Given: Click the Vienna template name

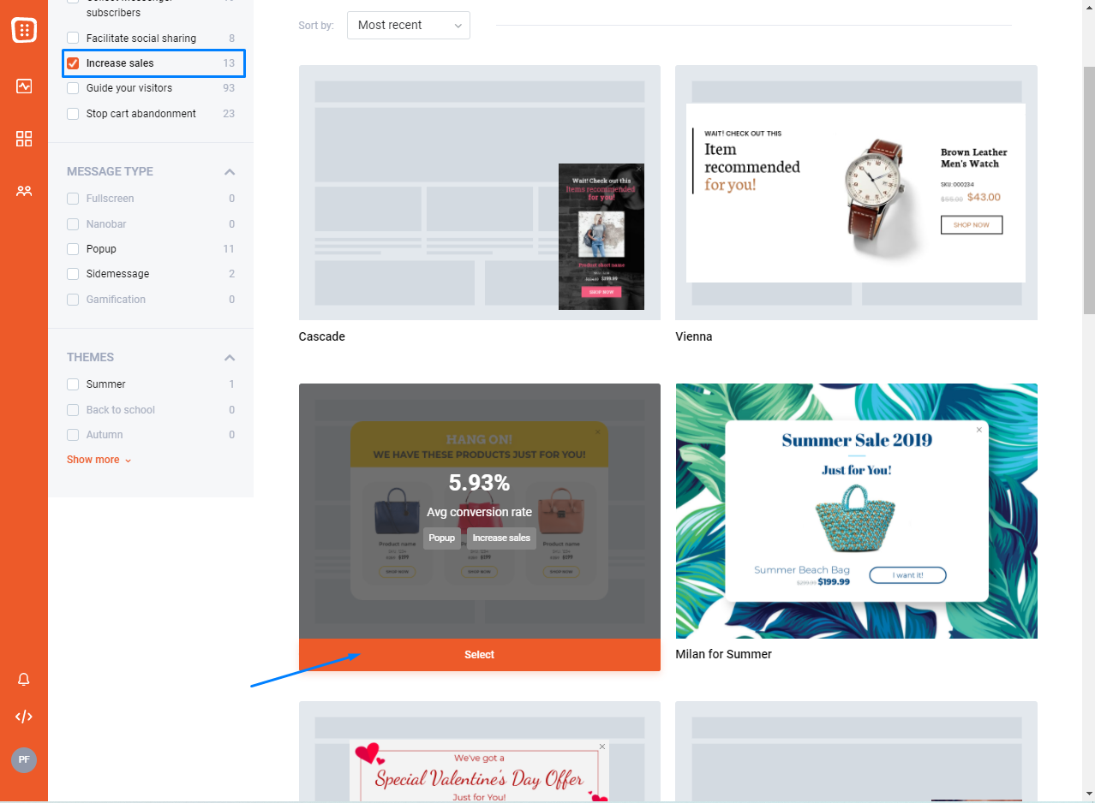Looking at the screenshot, I should tap(694, 336).
